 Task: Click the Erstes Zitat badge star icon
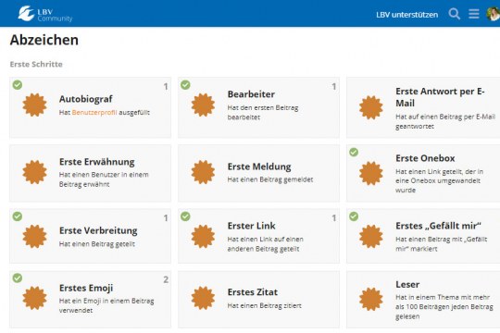pyautogui.click(x=203, y=298)
